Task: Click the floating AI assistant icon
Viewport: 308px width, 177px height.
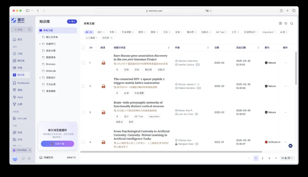Action: [x=290, y=146]
